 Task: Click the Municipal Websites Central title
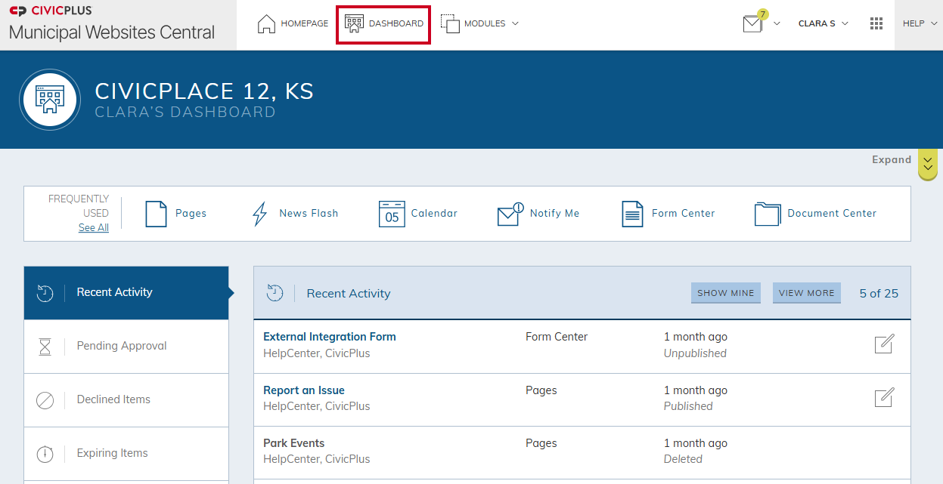[x=112, y=33]
